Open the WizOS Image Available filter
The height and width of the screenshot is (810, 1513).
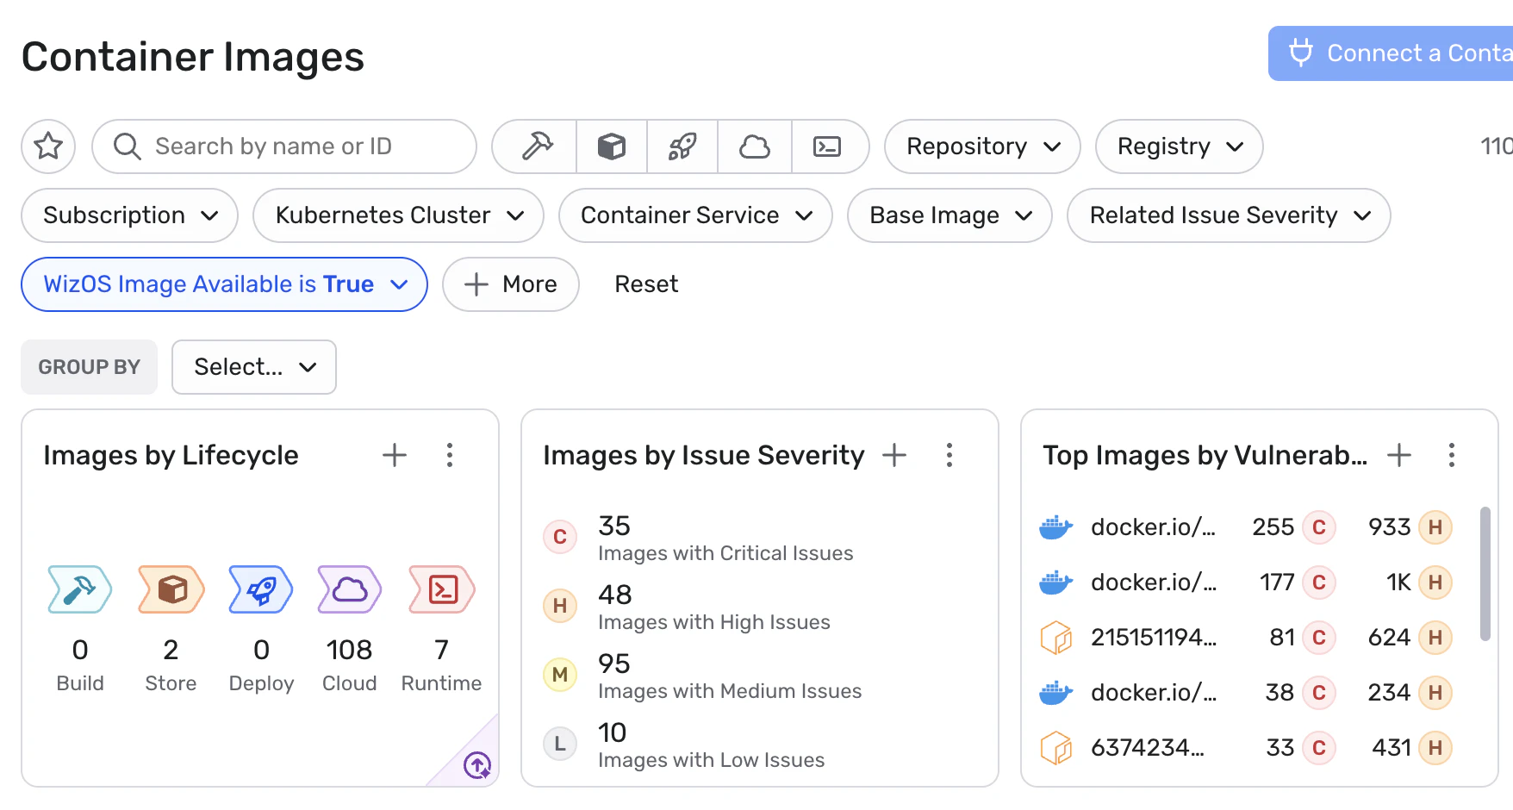pos(224,284)
